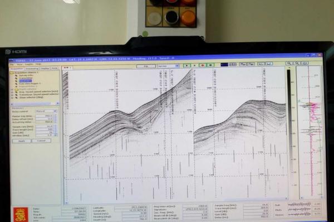
Task: Click the zoom in magnifier icon
Action: [x=289, y=63]
